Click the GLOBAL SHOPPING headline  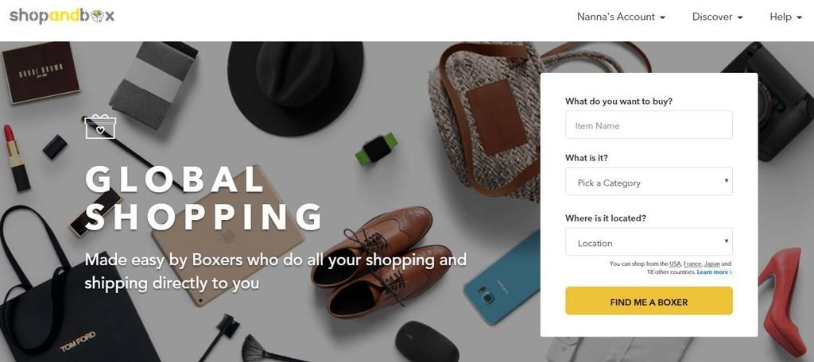(x=204, y=198)
